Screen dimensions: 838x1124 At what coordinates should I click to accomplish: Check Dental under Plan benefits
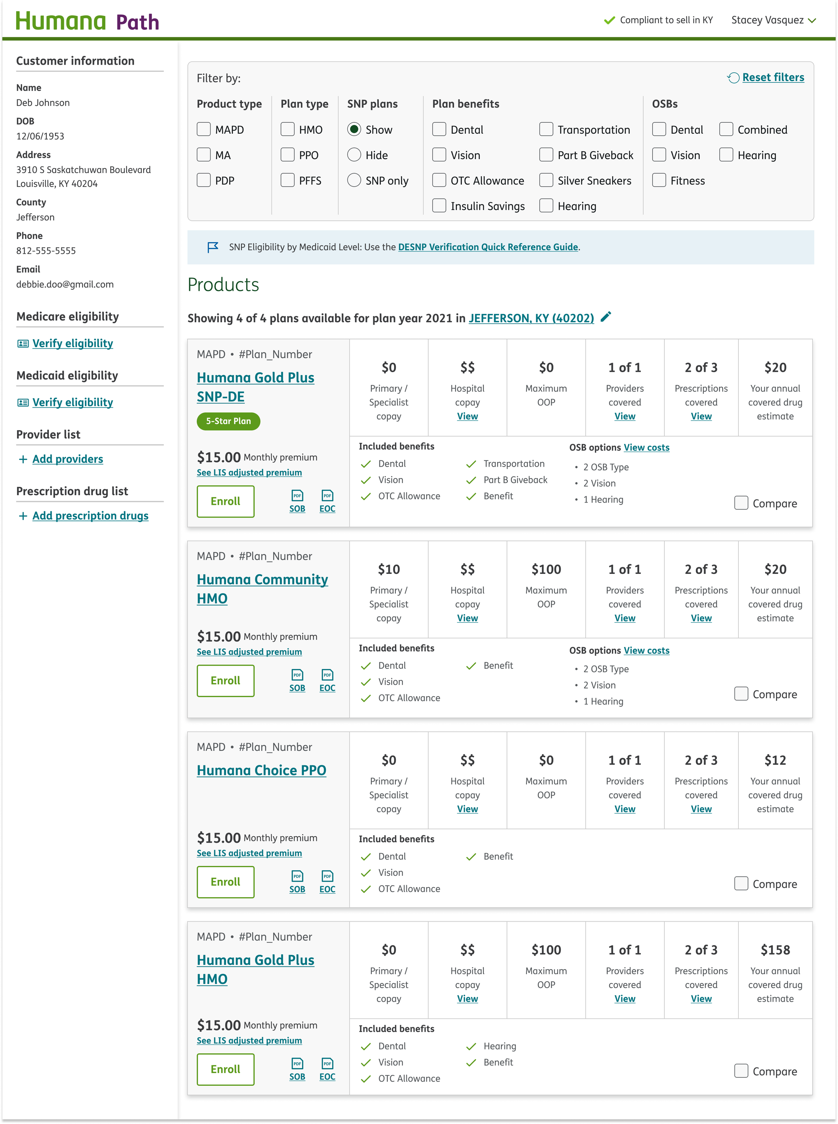tap(439, 129)
